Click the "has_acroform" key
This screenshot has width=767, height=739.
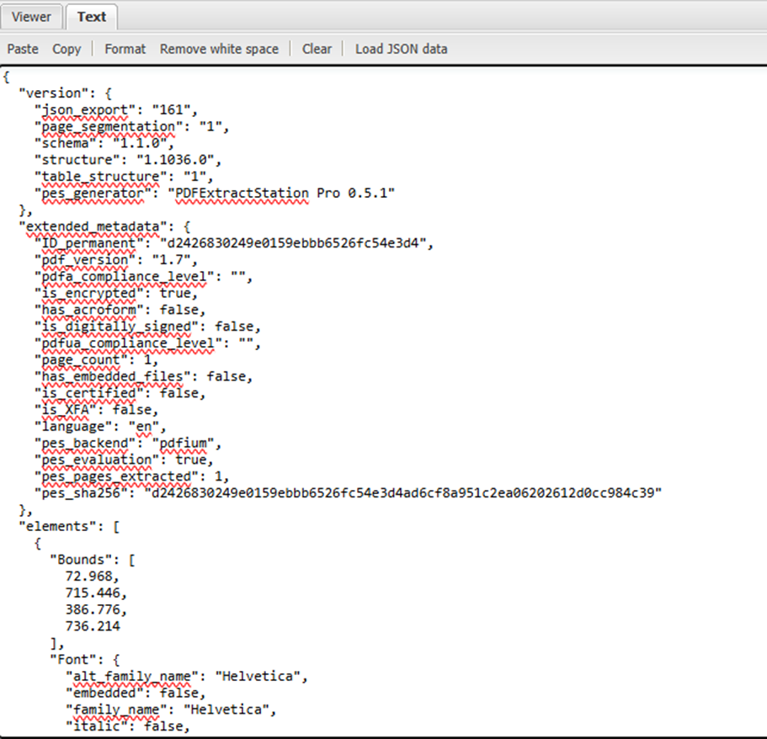point(88,310)
